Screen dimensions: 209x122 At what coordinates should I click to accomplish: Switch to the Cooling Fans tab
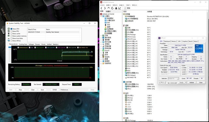pos(23,44)
